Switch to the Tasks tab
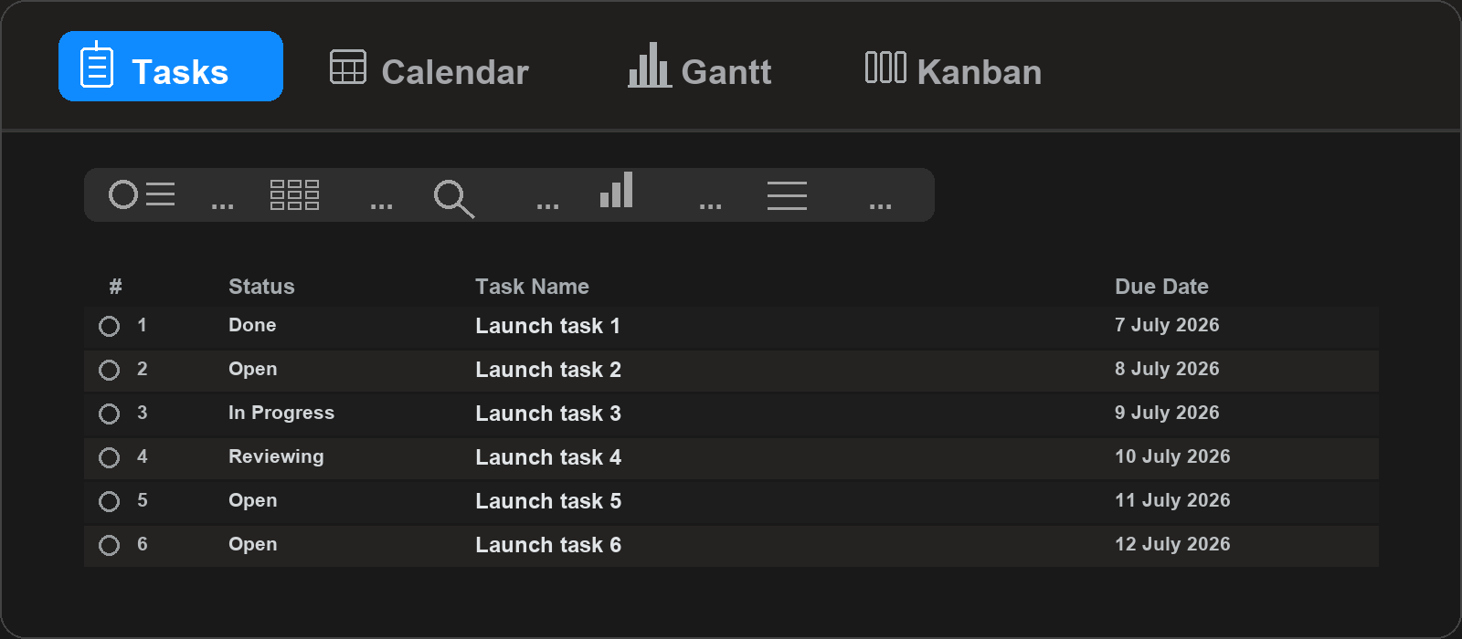This screenshot has width=1462, height=639. tap(171, 67)
